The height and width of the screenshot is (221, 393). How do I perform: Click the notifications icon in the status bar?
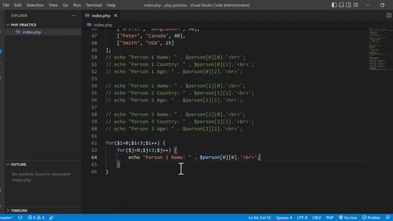[387, 218]
